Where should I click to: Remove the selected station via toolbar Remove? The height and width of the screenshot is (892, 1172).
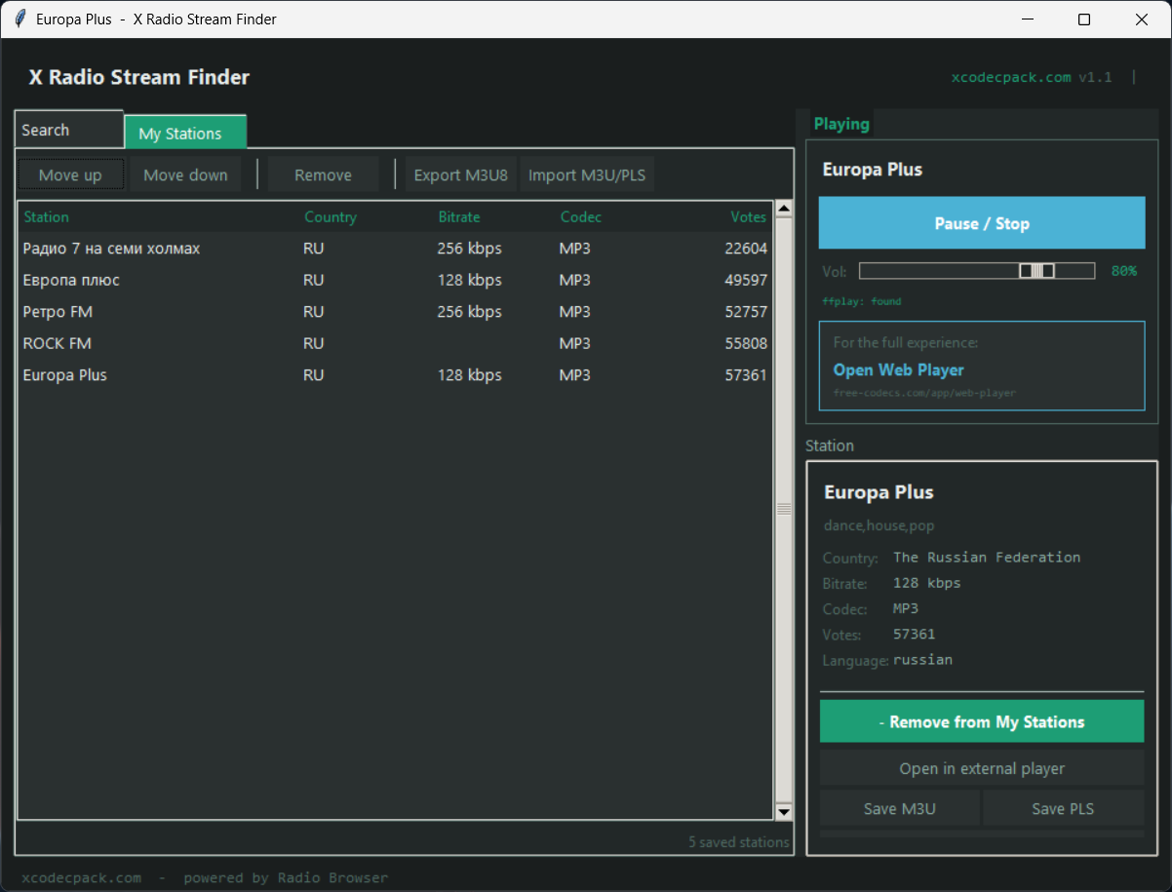pyautogui.click(x=323, y=175)
